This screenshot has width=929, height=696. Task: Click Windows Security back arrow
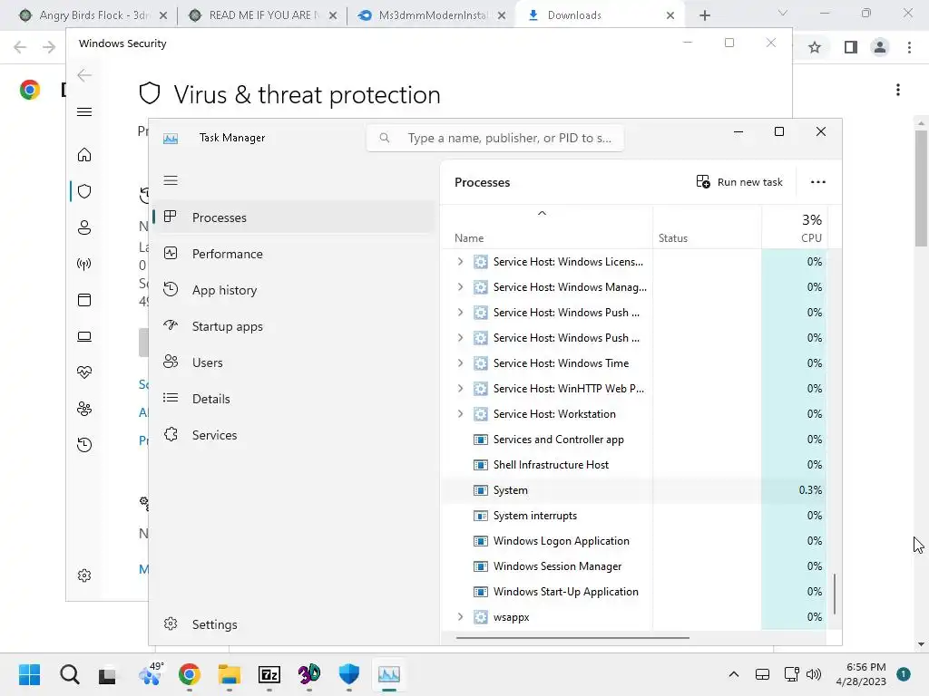(84, 75)
